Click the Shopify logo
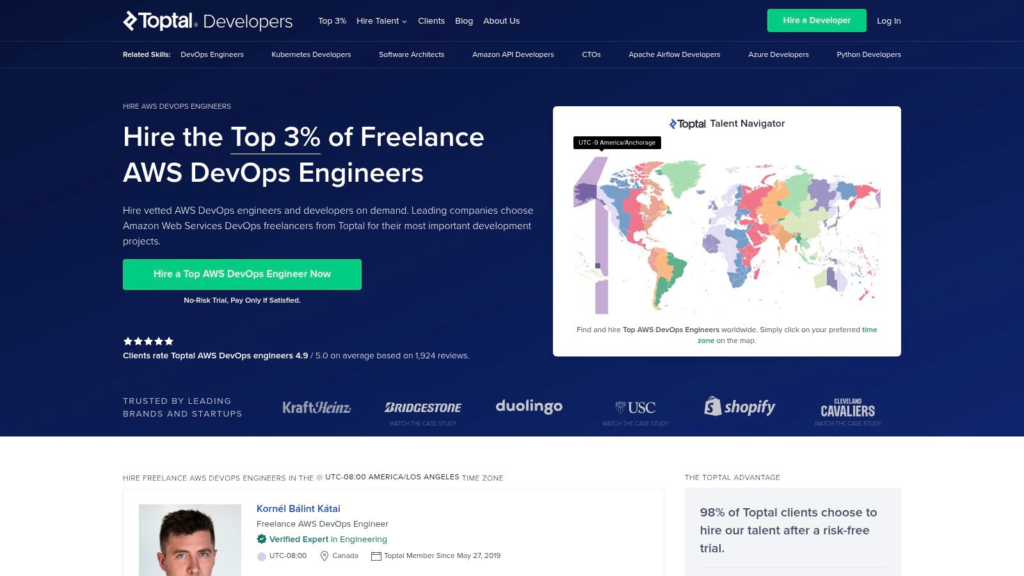This screenshot has height=576, width=1024. point(740,407)
